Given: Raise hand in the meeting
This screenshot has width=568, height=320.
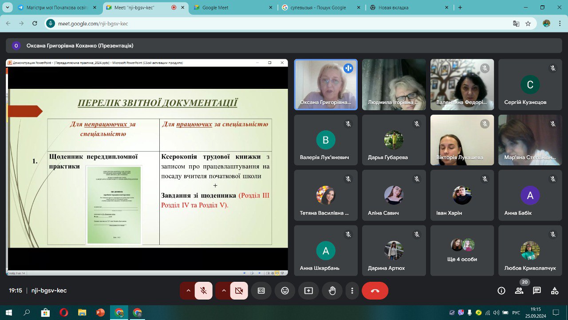Looking at the screenshot, I should (332, 291).
